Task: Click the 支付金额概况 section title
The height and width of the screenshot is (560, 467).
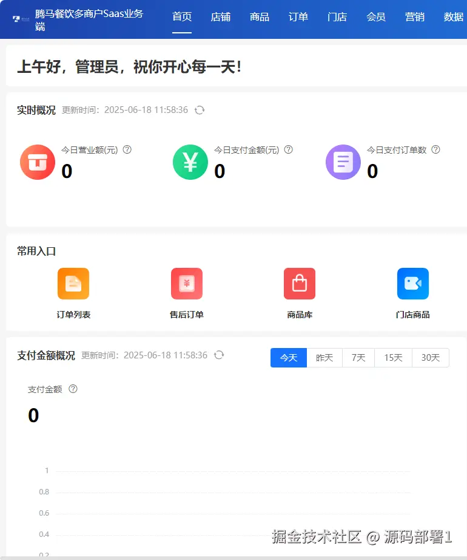Action: [46, 355]
